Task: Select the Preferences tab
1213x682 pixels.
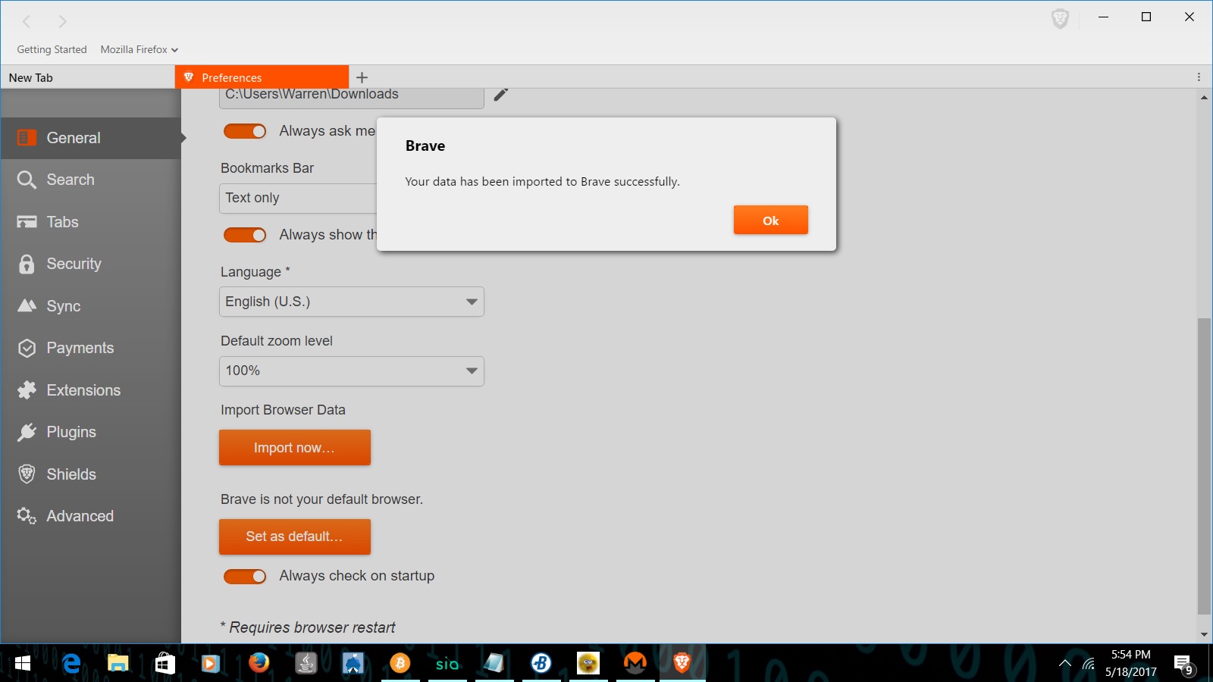Action: point(262,77)
